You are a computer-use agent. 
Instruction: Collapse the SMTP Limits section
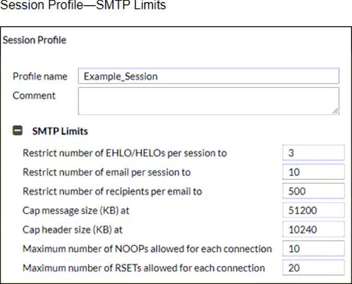point(18,131)
